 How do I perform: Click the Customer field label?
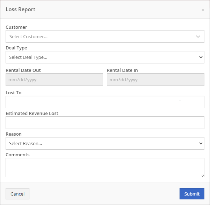coord(16,27)
